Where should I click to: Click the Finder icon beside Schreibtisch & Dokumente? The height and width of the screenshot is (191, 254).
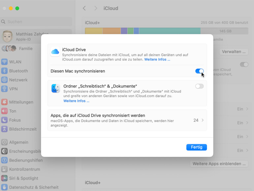(x=55, y=88)
